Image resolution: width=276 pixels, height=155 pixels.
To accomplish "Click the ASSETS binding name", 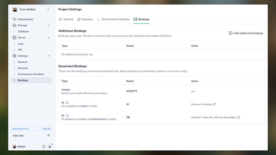I will pyautogui.click(x=131, y=91).
